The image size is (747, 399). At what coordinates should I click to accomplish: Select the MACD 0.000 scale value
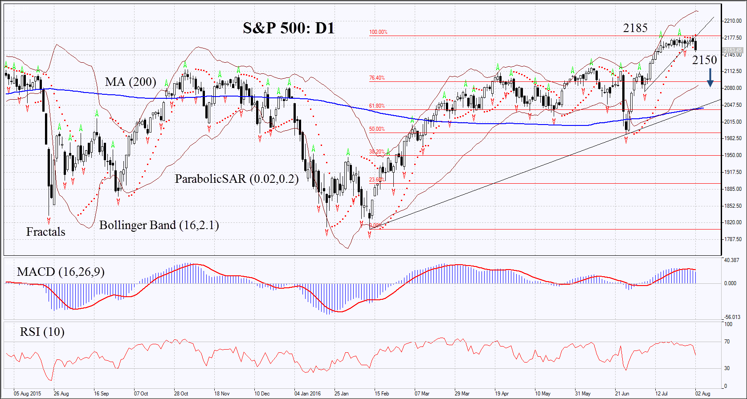point(731,283)
